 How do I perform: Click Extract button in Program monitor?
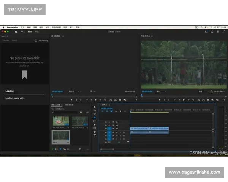(203, 100)
